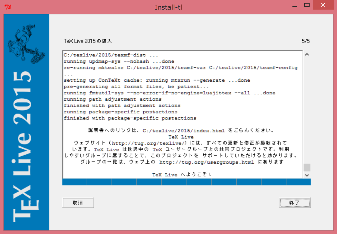Click the Install-tl title bar text
The height and width of the screenshot is (234, 337).
click(168, 7)
